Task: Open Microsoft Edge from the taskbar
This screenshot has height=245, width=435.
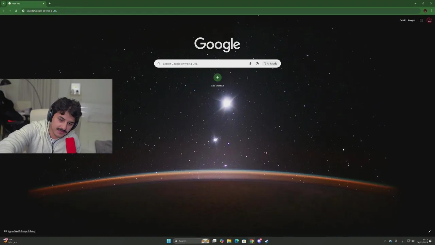Action: pos(237,241)
